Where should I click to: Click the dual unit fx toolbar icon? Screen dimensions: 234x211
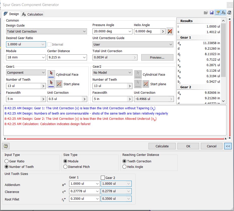pyautogui.click(x=223, y=12)
